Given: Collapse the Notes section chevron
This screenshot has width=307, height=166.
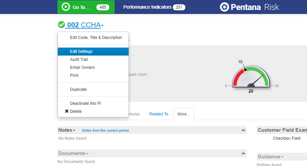Looking at the screenshot, I should coord(243,130).
